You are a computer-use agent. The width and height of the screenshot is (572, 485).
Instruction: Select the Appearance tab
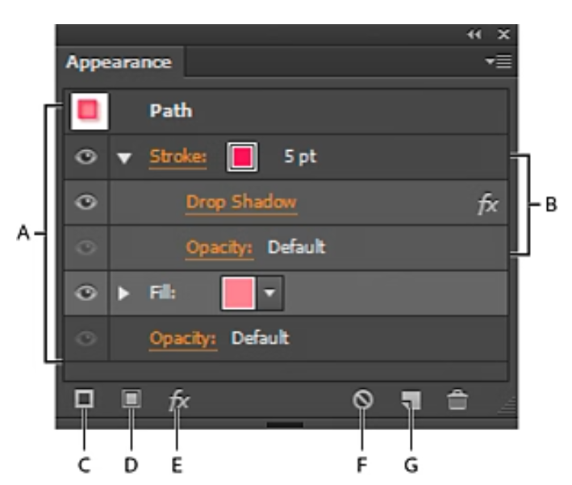click(119, 61)
